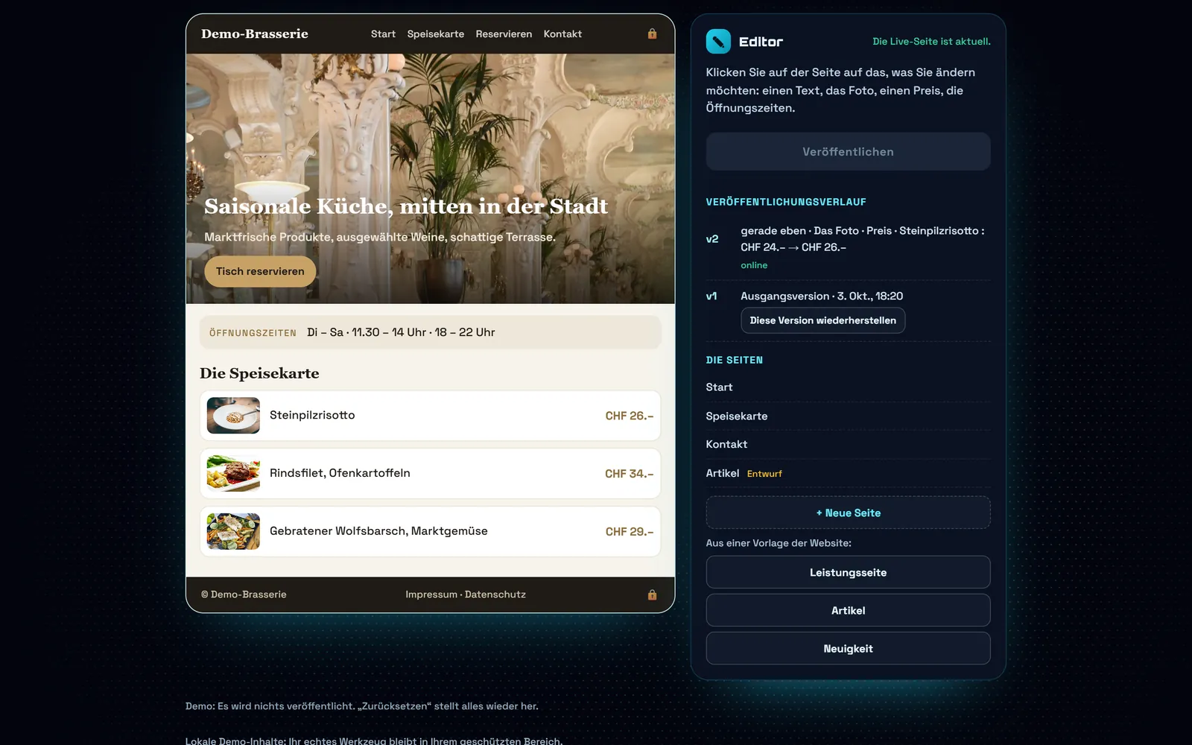The image size is (1192, 745).
Task: Click the Veröffentlichen button
Action: click(x=848, y=151)
